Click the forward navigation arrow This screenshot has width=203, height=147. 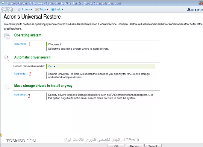[x=10, y=10]
